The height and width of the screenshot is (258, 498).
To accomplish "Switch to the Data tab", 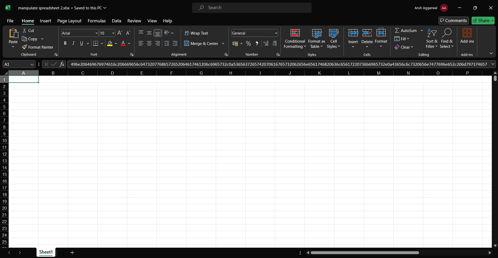I will tap(116, 21).
